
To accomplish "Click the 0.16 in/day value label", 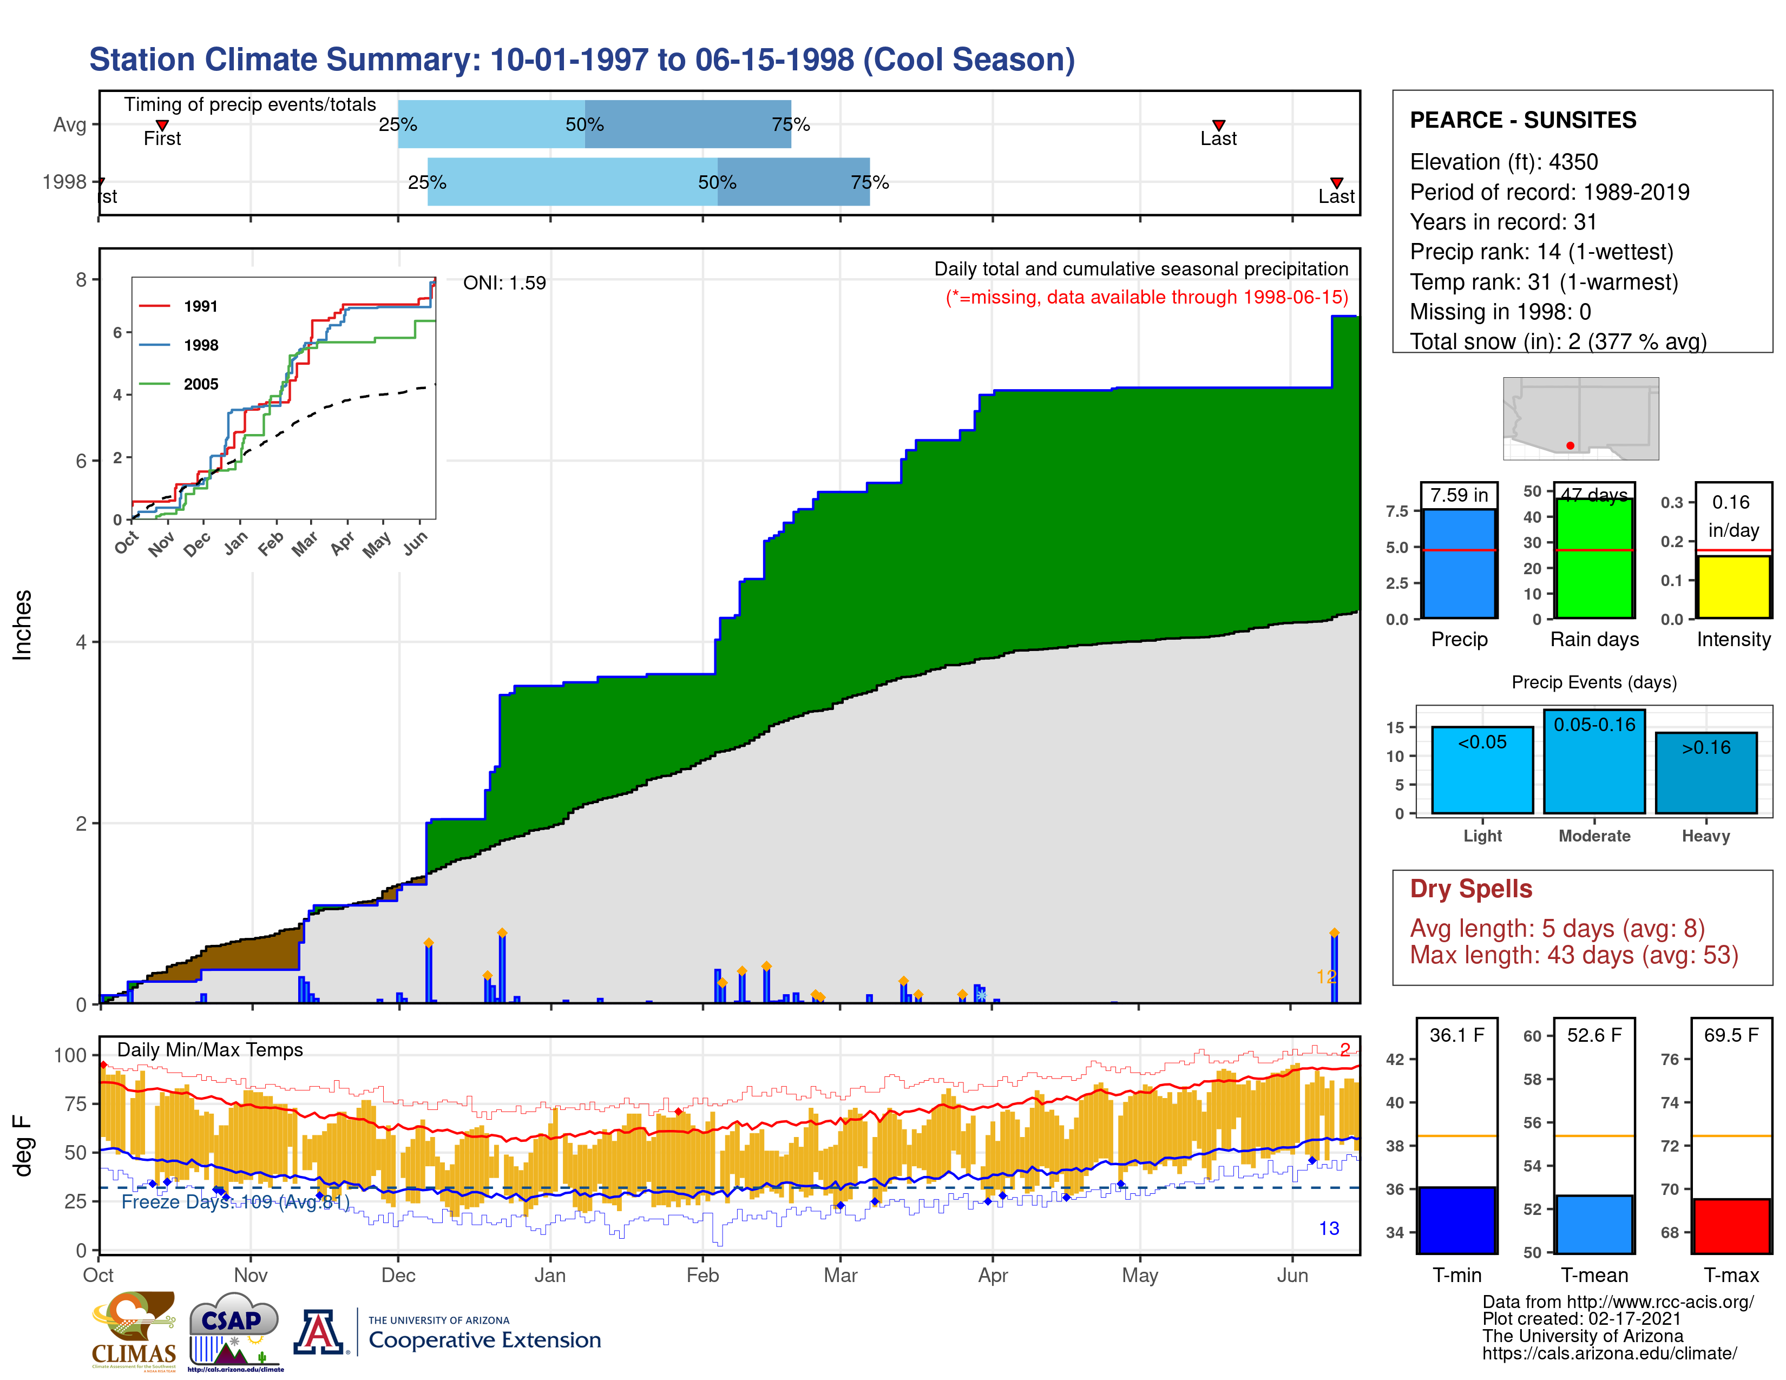I will pyautogui.click(x=1733, y=517).
